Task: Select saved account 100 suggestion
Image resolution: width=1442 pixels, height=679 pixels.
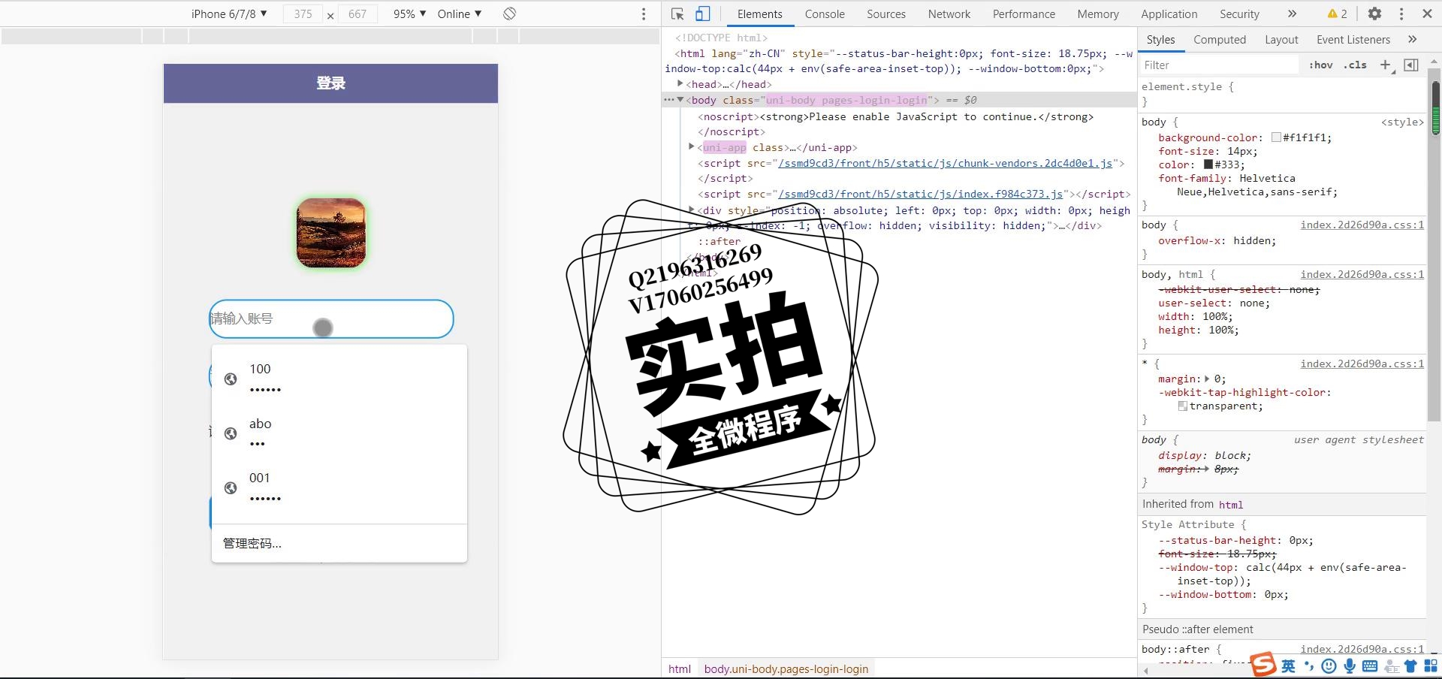Action: pos(339,379)
